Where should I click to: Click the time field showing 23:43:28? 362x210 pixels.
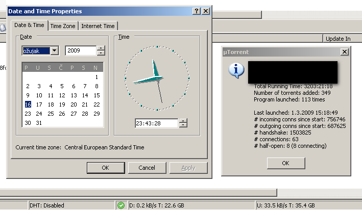157,123
